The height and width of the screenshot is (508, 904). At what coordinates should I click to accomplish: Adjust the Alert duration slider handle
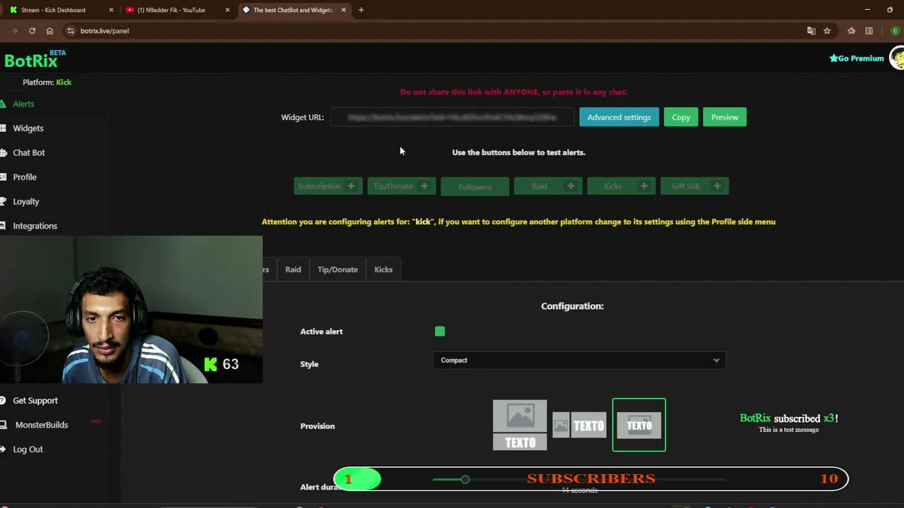pos(465,480)
